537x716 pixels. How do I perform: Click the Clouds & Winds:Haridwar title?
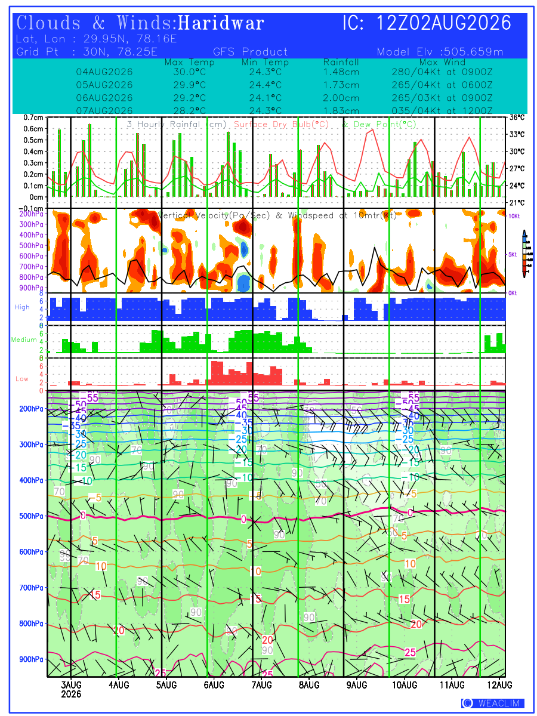point(140,23)
